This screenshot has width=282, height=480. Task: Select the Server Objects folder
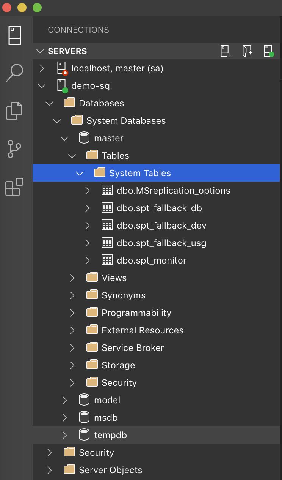(156, 470)
